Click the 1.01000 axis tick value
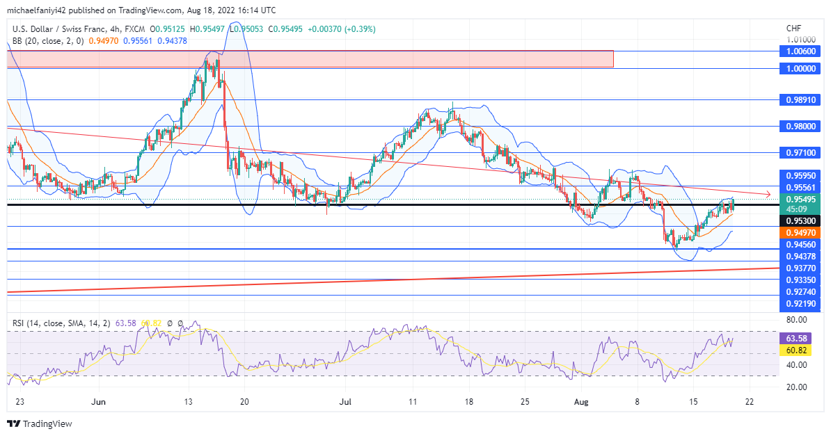 801,40
